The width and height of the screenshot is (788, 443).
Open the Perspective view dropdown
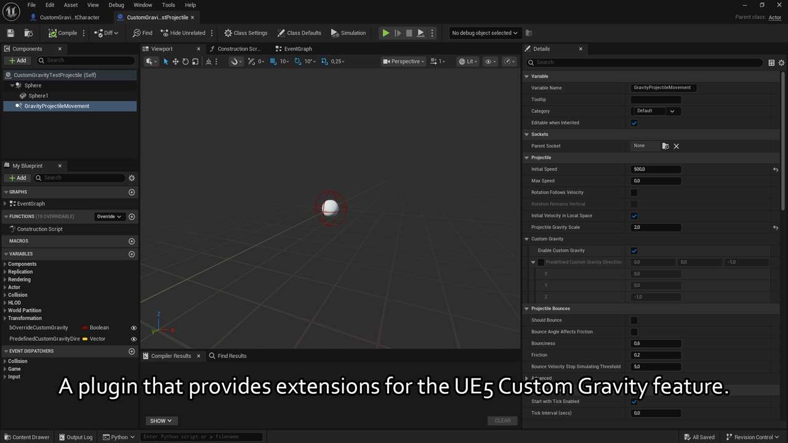(404, 62)
